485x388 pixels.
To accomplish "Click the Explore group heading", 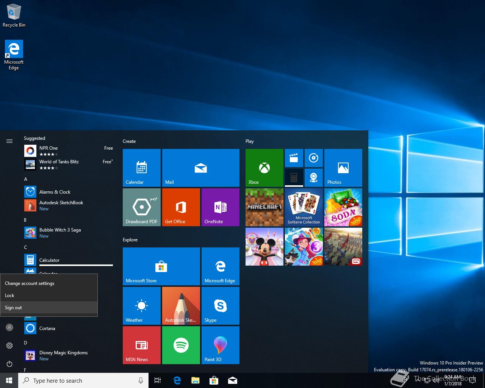I will [x=130, y=239].
